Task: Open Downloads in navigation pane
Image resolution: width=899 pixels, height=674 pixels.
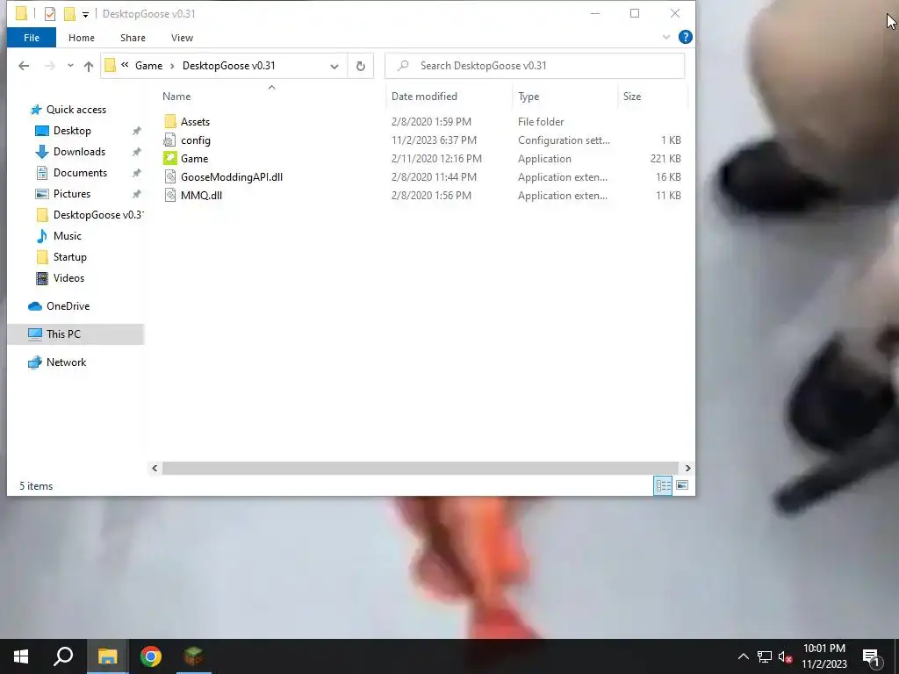Action: point(79,152)
